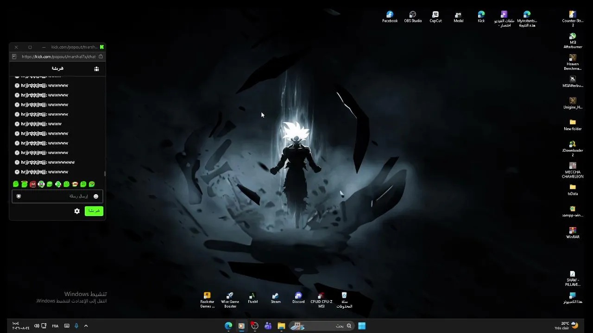Viewport: 593px width, 333px height.
Task: Switch the FRA keyboard language indicator
Action: (55, 326)
